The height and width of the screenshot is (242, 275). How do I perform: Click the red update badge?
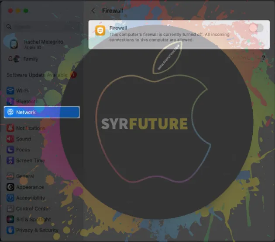[x=73, y=75]
